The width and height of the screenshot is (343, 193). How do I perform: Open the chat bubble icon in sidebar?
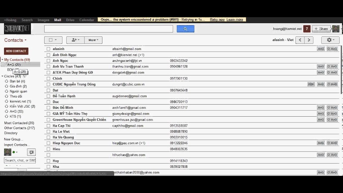tap(31, 152)
